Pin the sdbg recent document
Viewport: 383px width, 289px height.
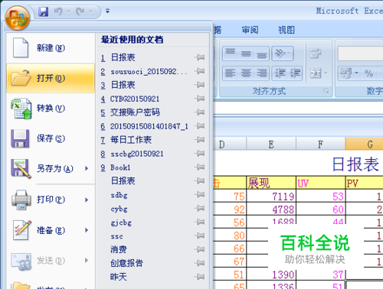click(x=200, y=195)
